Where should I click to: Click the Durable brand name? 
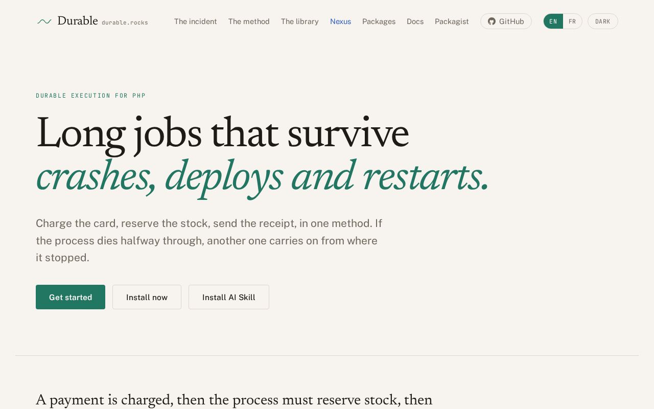[78, 21]
